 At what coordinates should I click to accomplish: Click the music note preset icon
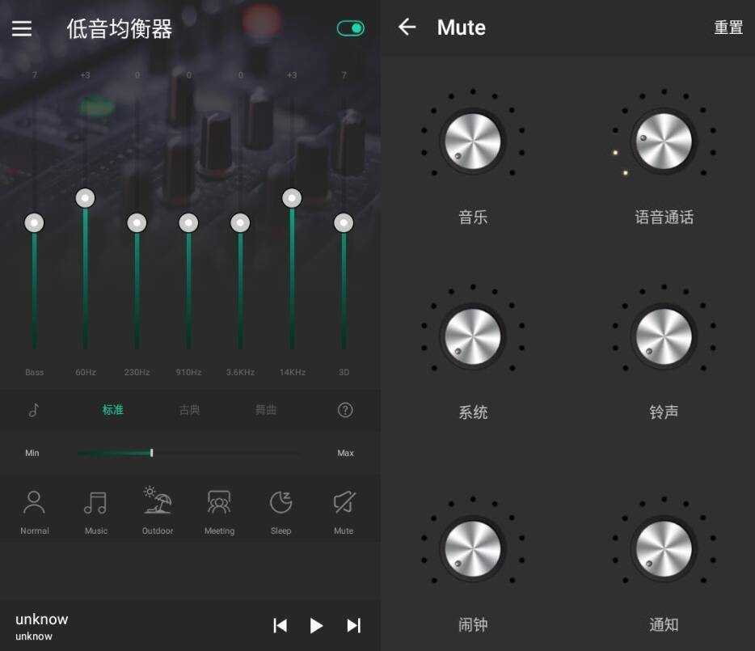34,410
